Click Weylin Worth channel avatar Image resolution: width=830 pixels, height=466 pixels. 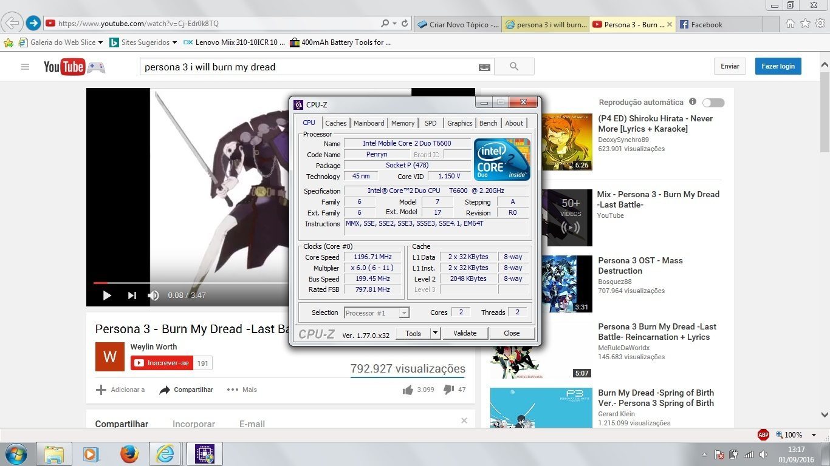[110, 357]
